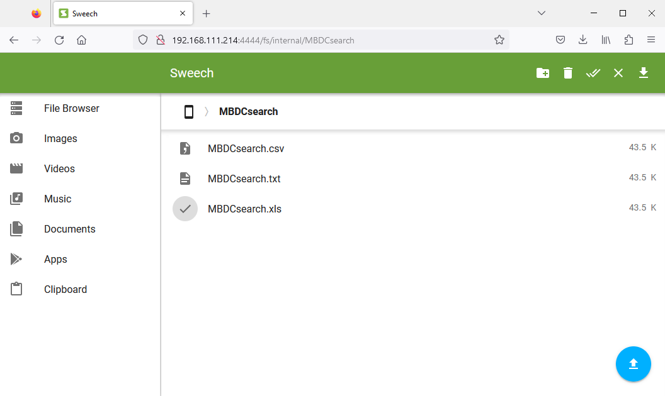The image size is (665, 396).
Task: Click the Videos clapperboard icon
Action: [16, 168]
